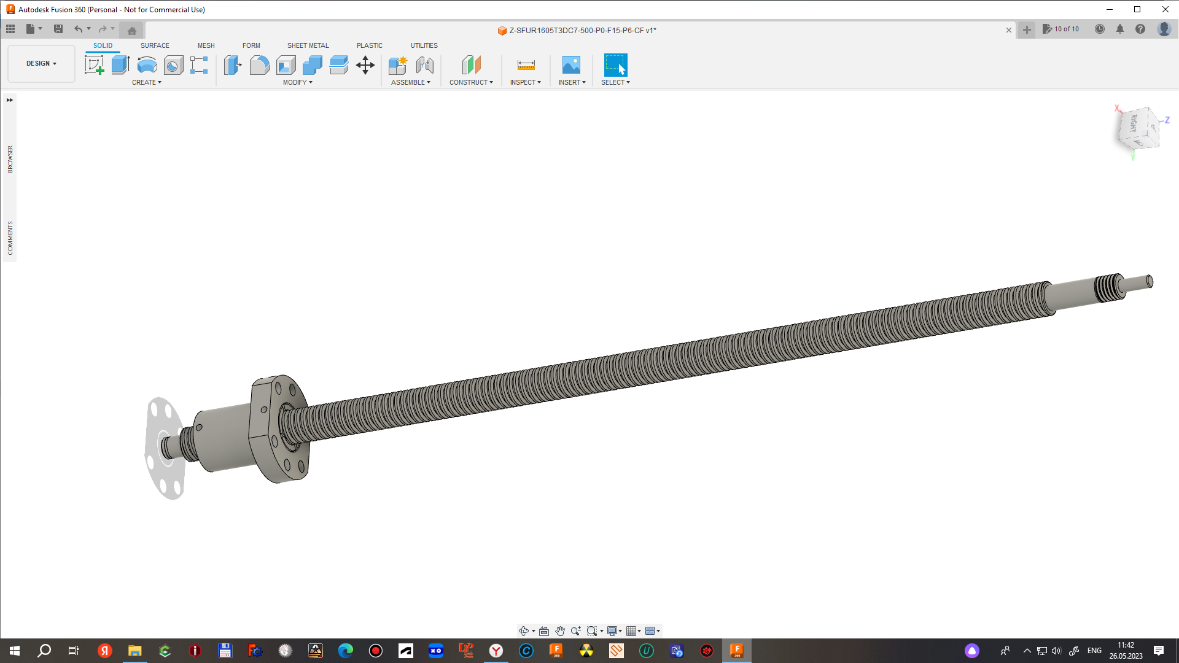Switch to the MESH tab
This screenshot has width=1179, height=663.
(205, 45)
